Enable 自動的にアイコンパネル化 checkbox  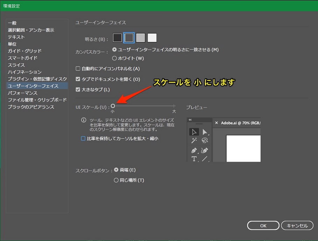[x=78, y=69]
